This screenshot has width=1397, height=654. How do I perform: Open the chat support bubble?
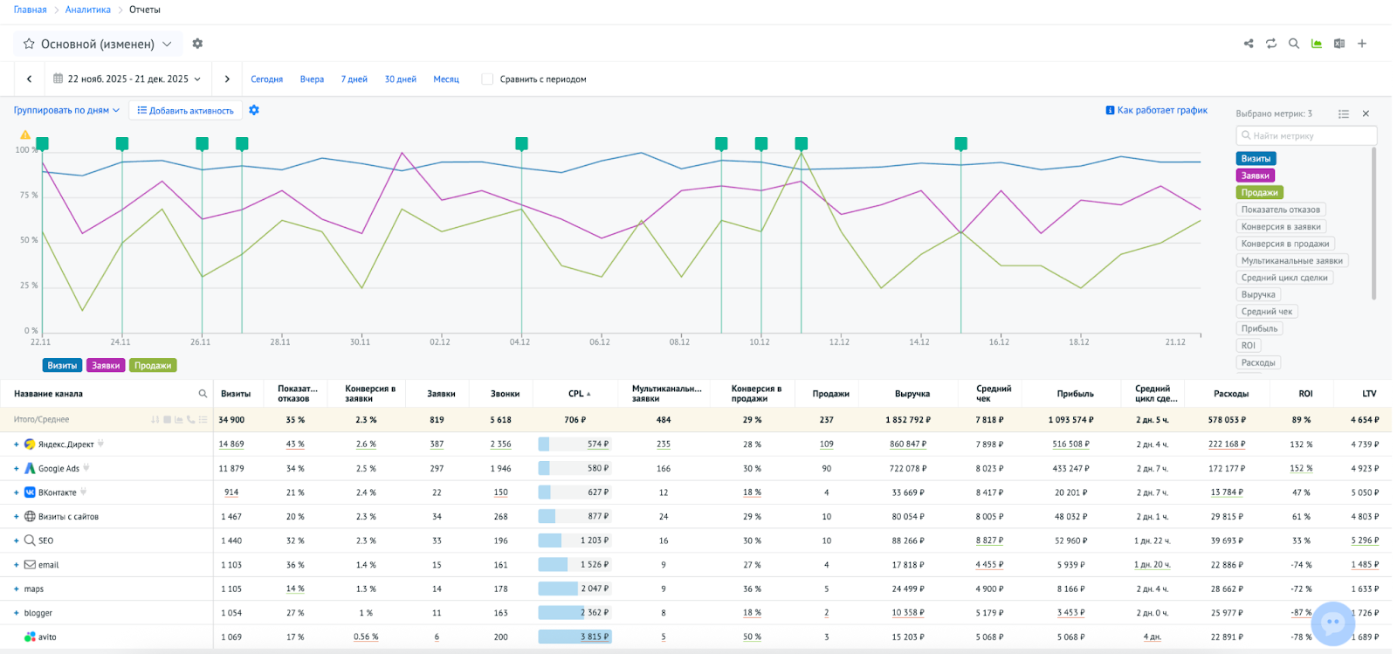point(1332,623)
